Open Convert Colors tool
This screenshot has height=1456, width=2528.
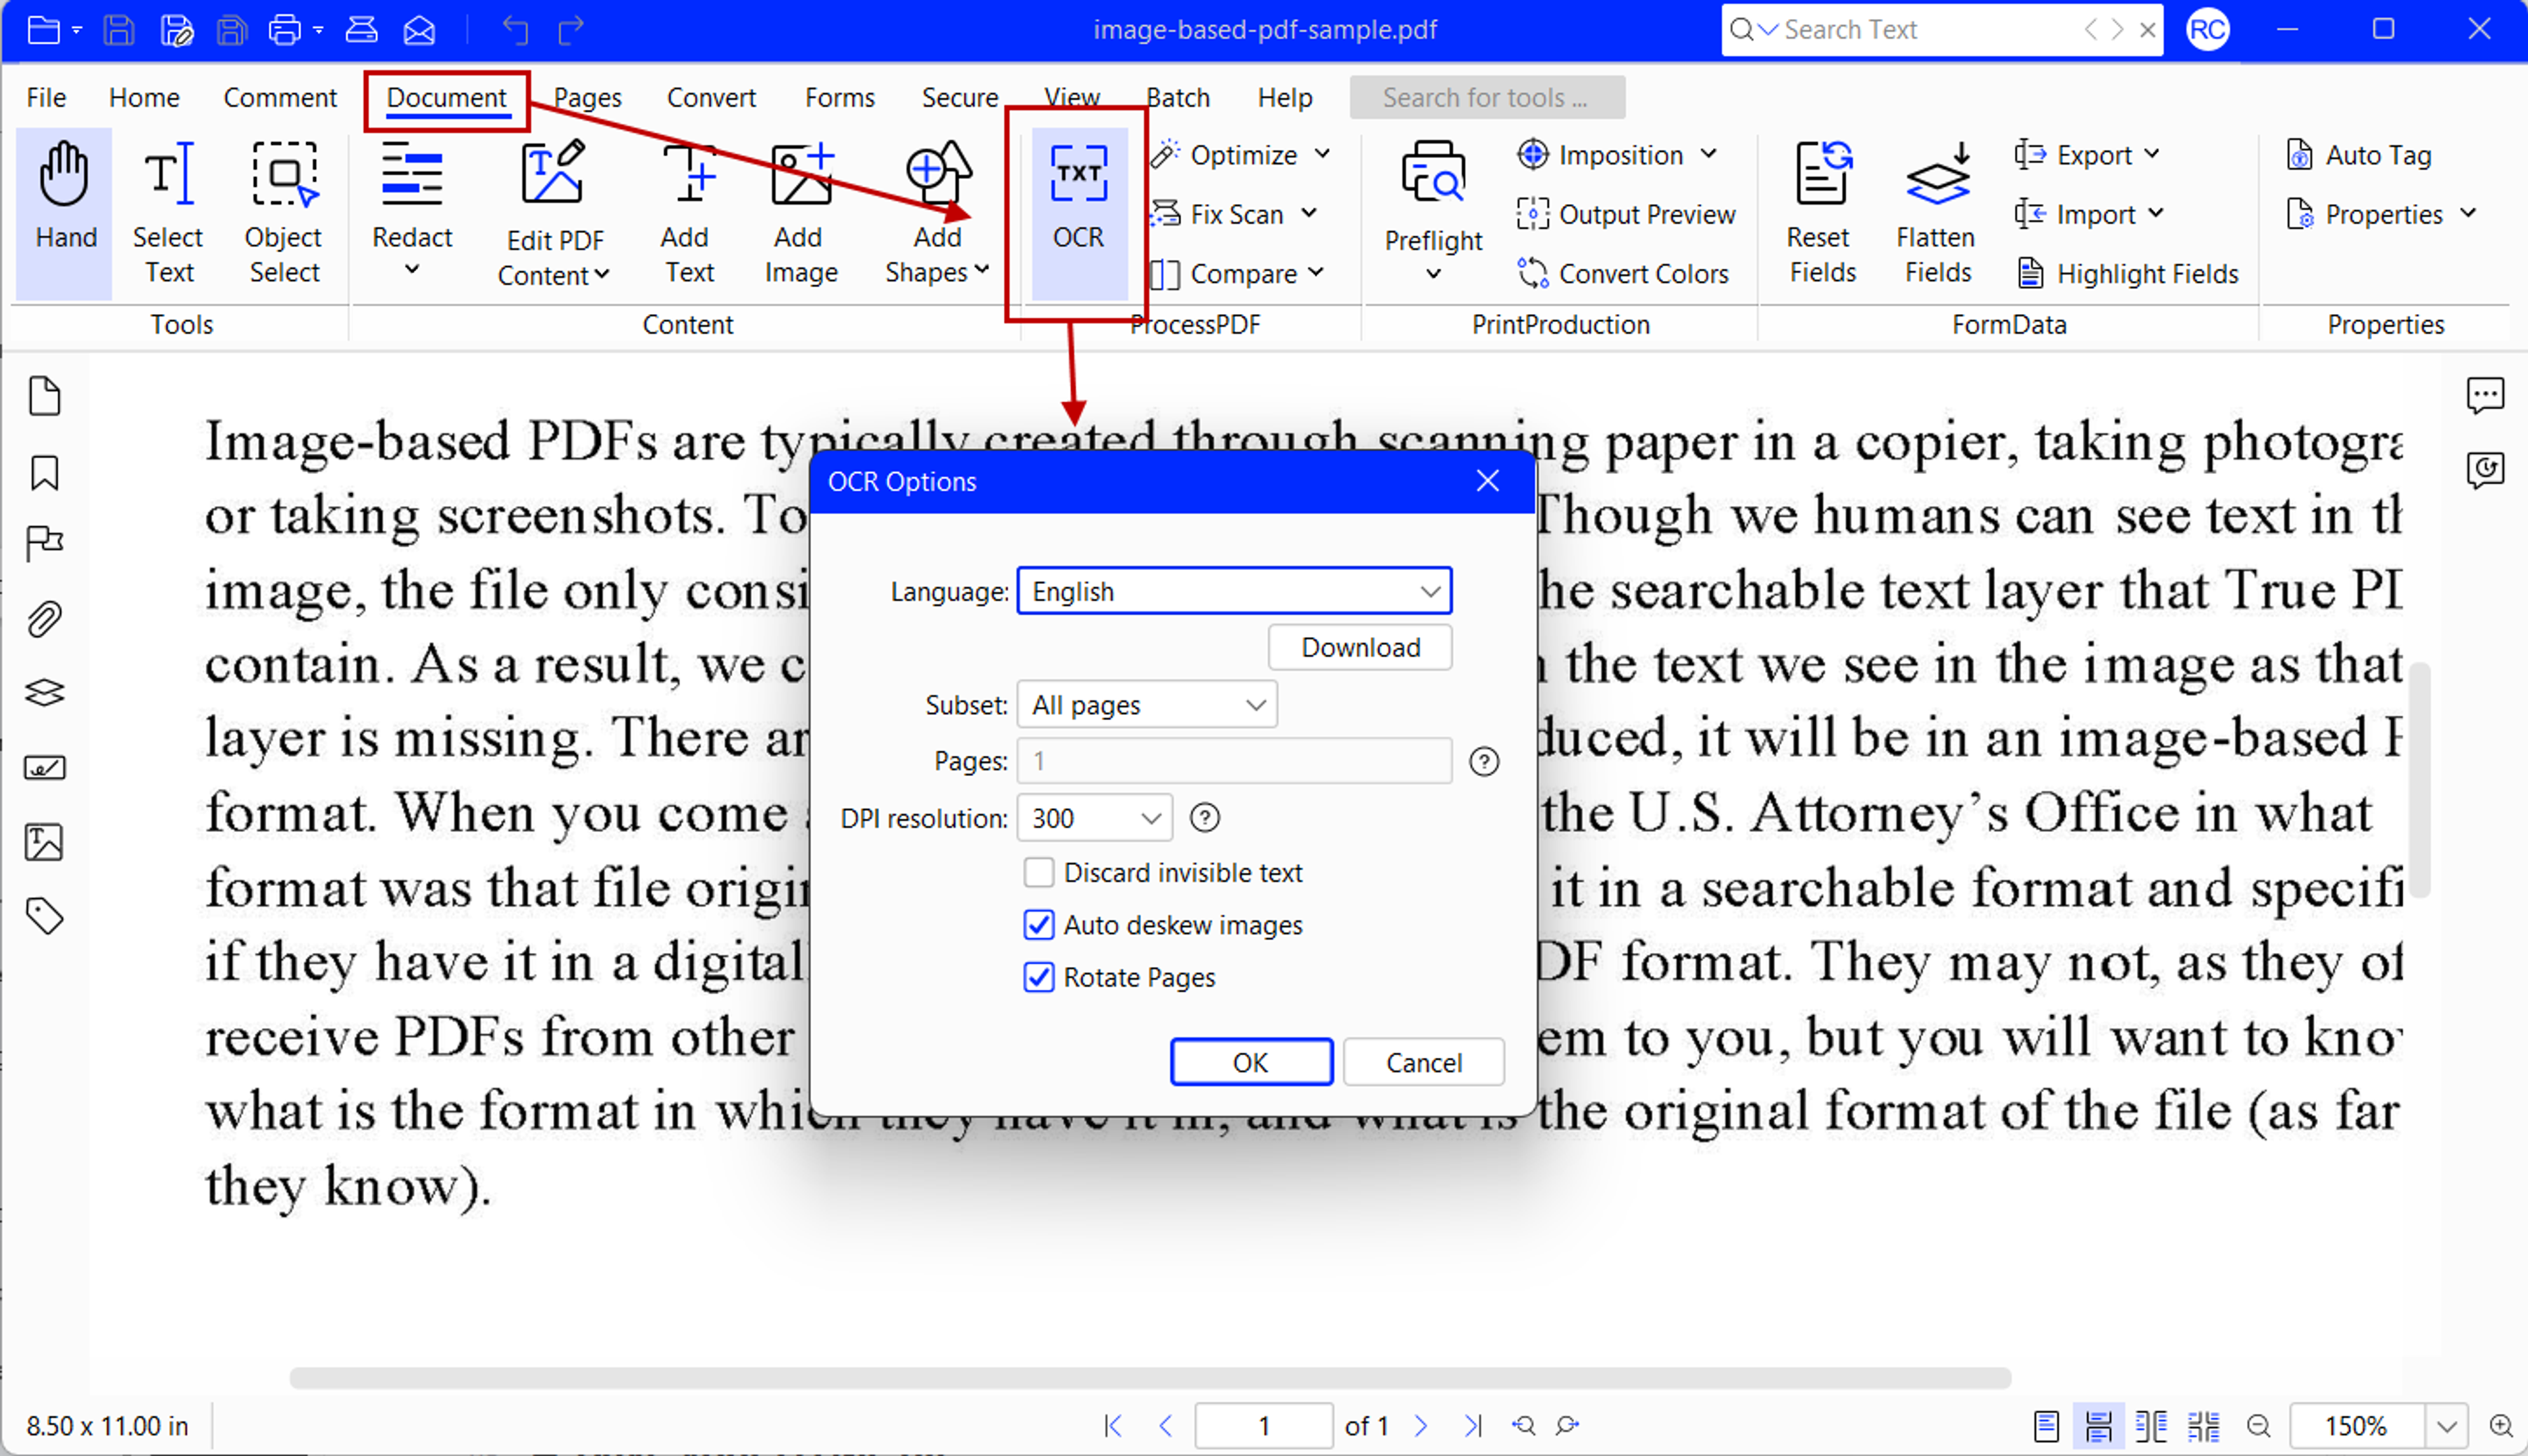[x=1622, y=273]
